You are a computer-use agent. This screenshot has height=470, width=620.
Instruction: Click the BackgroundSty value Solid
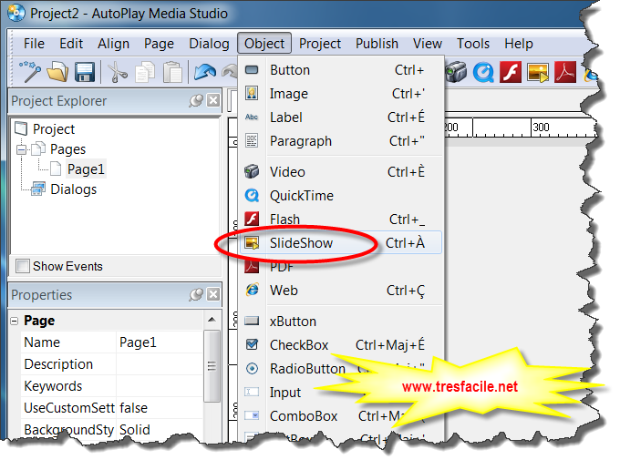click(x=160, y=429)
